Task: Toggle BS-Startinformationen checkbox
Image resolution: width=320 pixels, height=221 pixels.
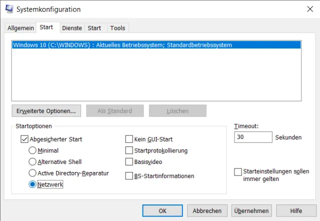Action: (x=129, y=176)
